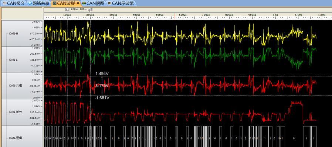Select the M1 cursor marker
Screen dimensions: 332x147
point(67,9)
